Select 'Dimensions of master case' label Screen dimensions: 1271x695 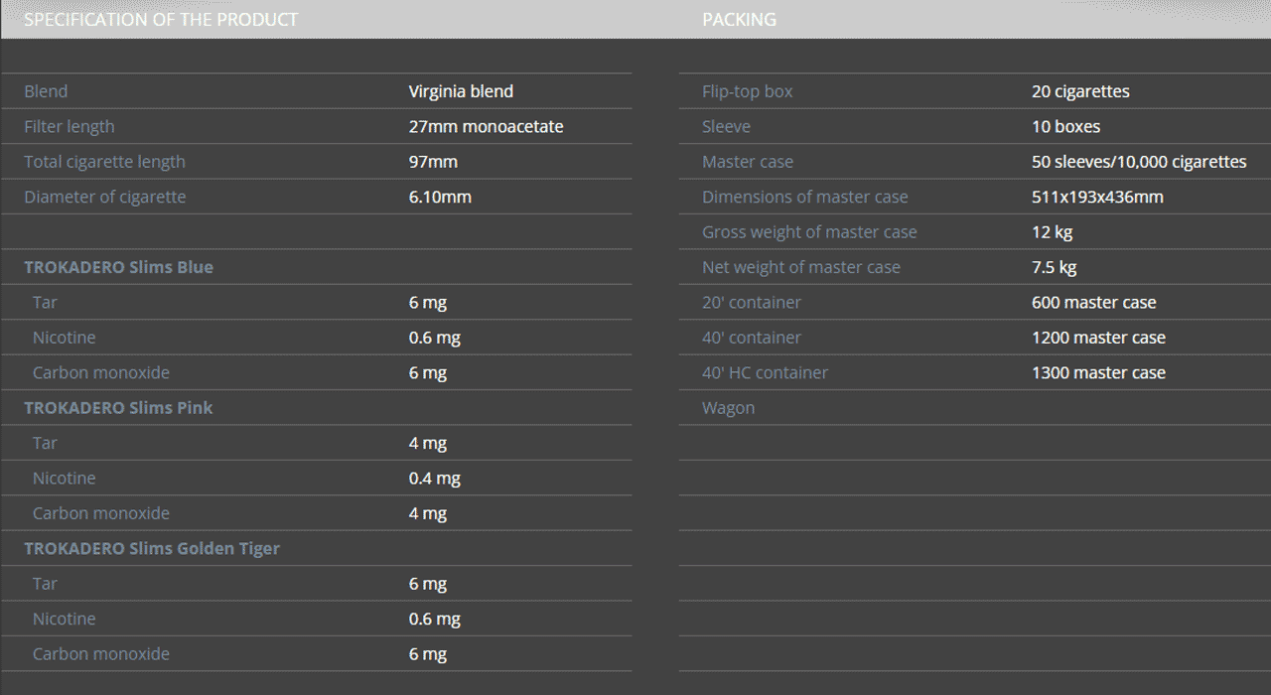coord(805,197)
